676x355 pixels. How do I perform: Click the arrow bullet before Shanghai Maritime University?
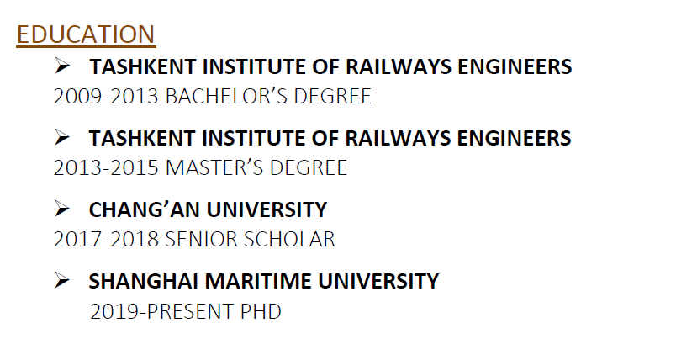click(x=61, y=280)
